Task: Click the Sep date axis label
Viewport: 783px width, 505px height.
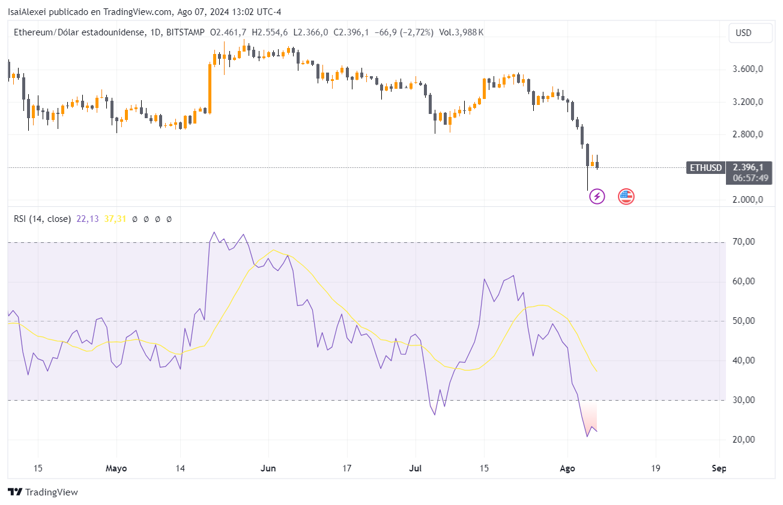Action: tap(719, 468)
